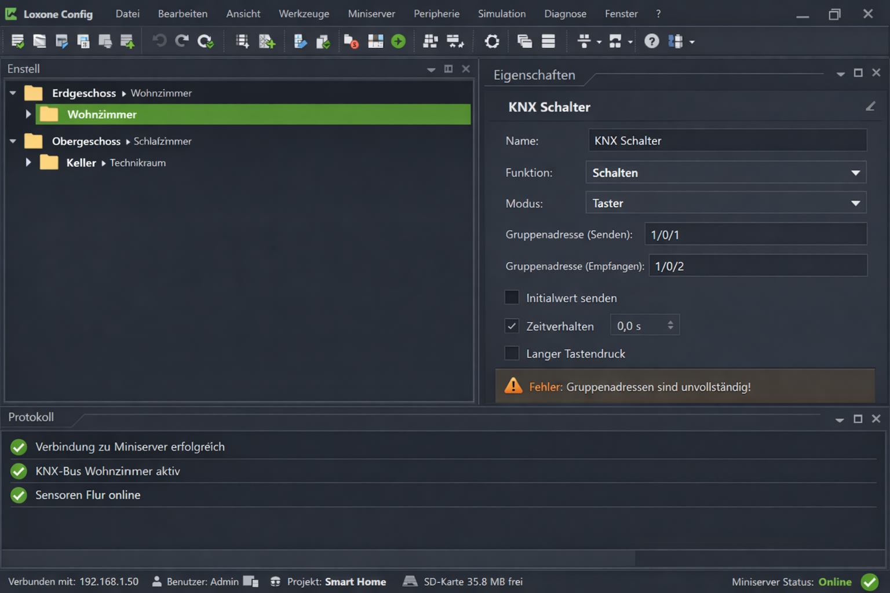Click the plan icon with green plus
This screenshot has width=890, height=593.
click(267, 41)
